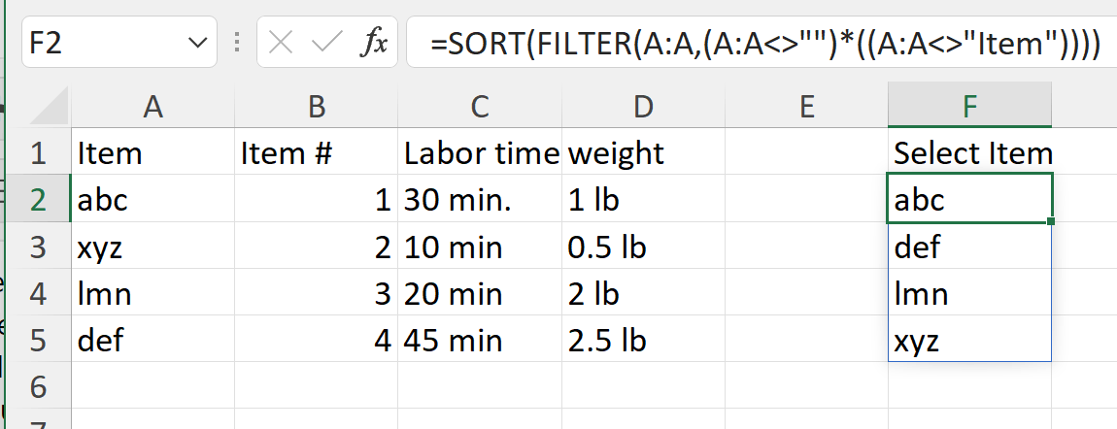Select the cell with 'xyz' in column A
The image size is (1117, 429).
point(152,247)
